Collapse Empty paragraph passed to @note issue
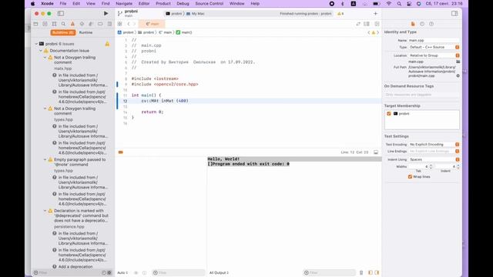This screenshot has height=277, width=493. [x=45, y=159]
